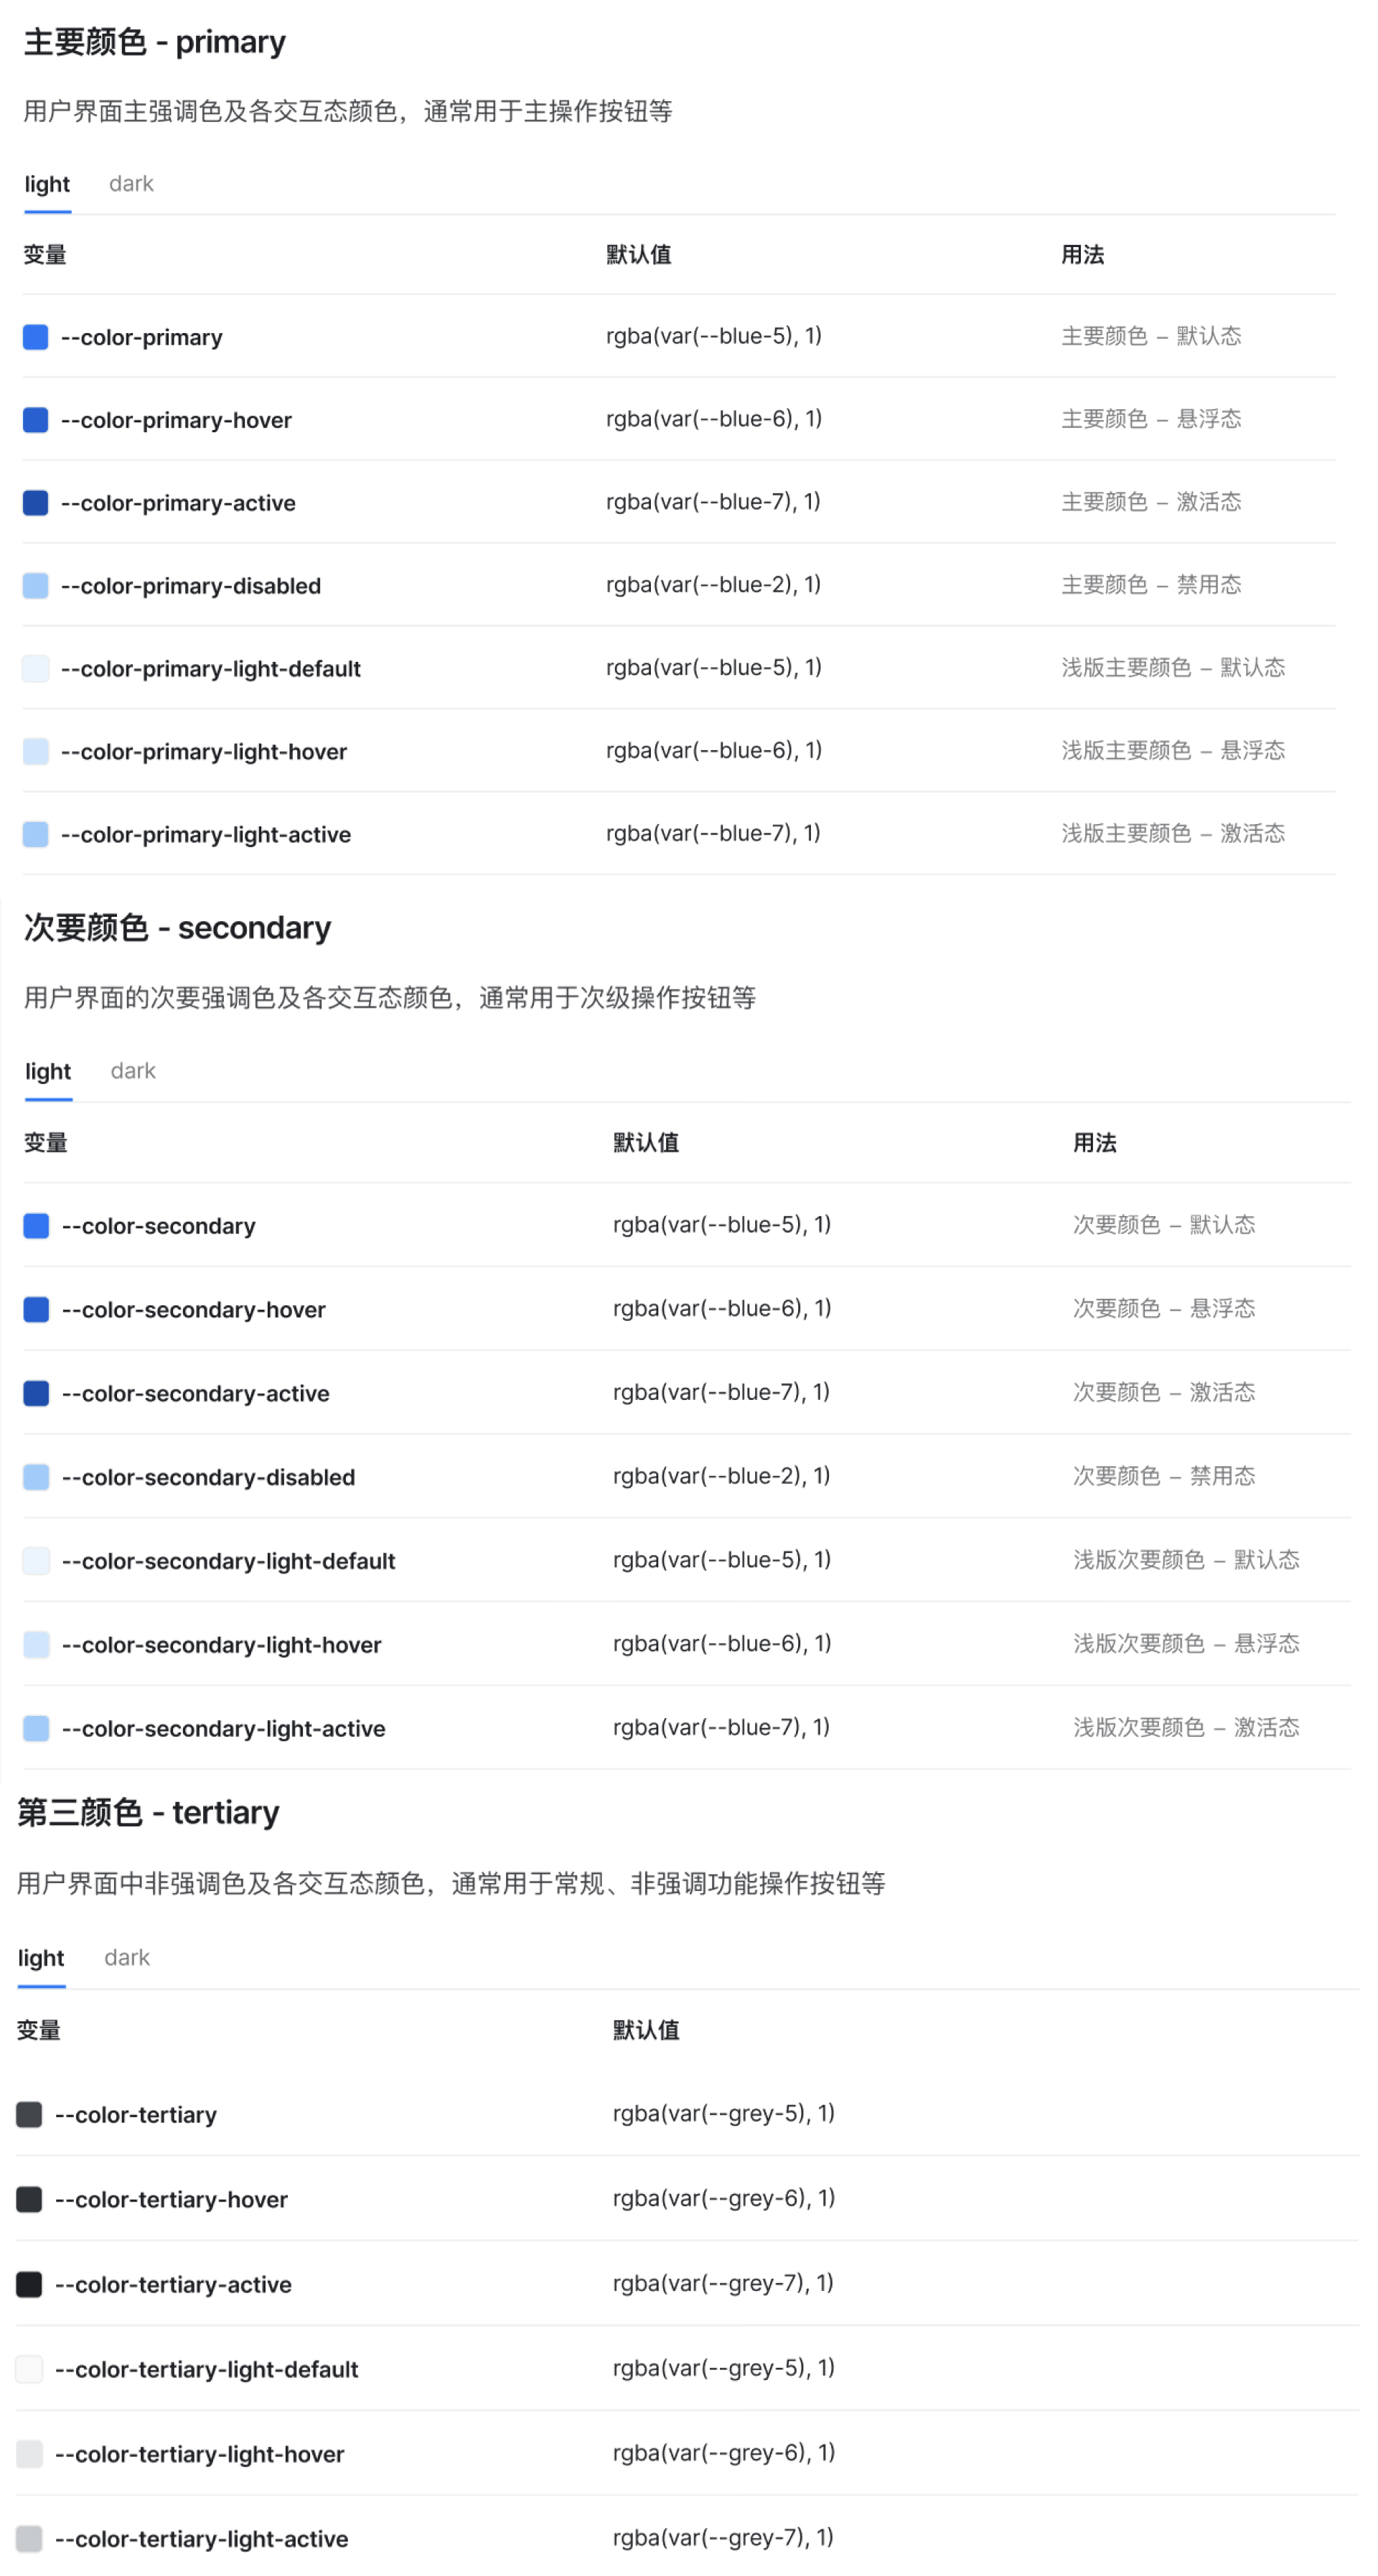Screen dimensions: 1378x2576
Task: Click the --color-tertiary-active black swatch
Action: tap(30, 2284)
